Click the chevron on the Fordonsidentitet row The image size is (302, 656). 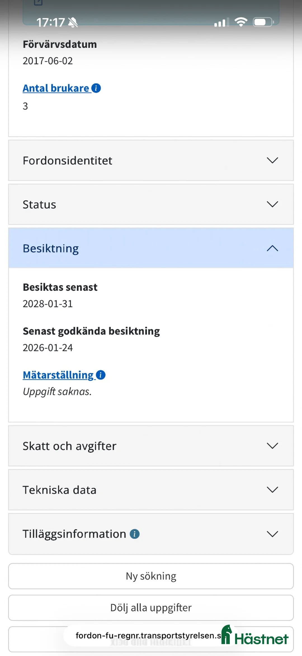coord(272,160)
